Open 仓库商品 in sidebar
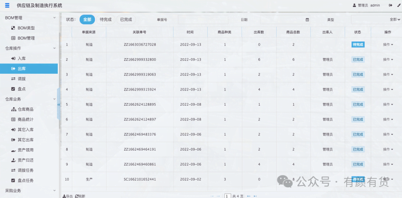402x198 pixels. click(25, 109)
